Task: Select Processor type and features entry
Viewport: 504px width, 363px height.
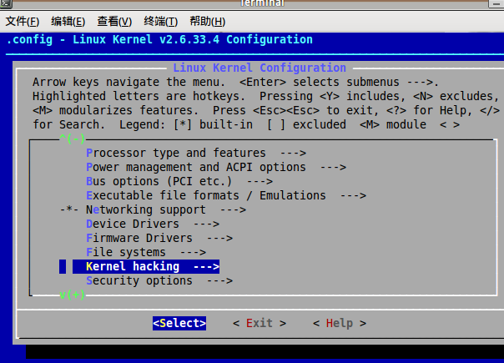Action: point(196,153)
